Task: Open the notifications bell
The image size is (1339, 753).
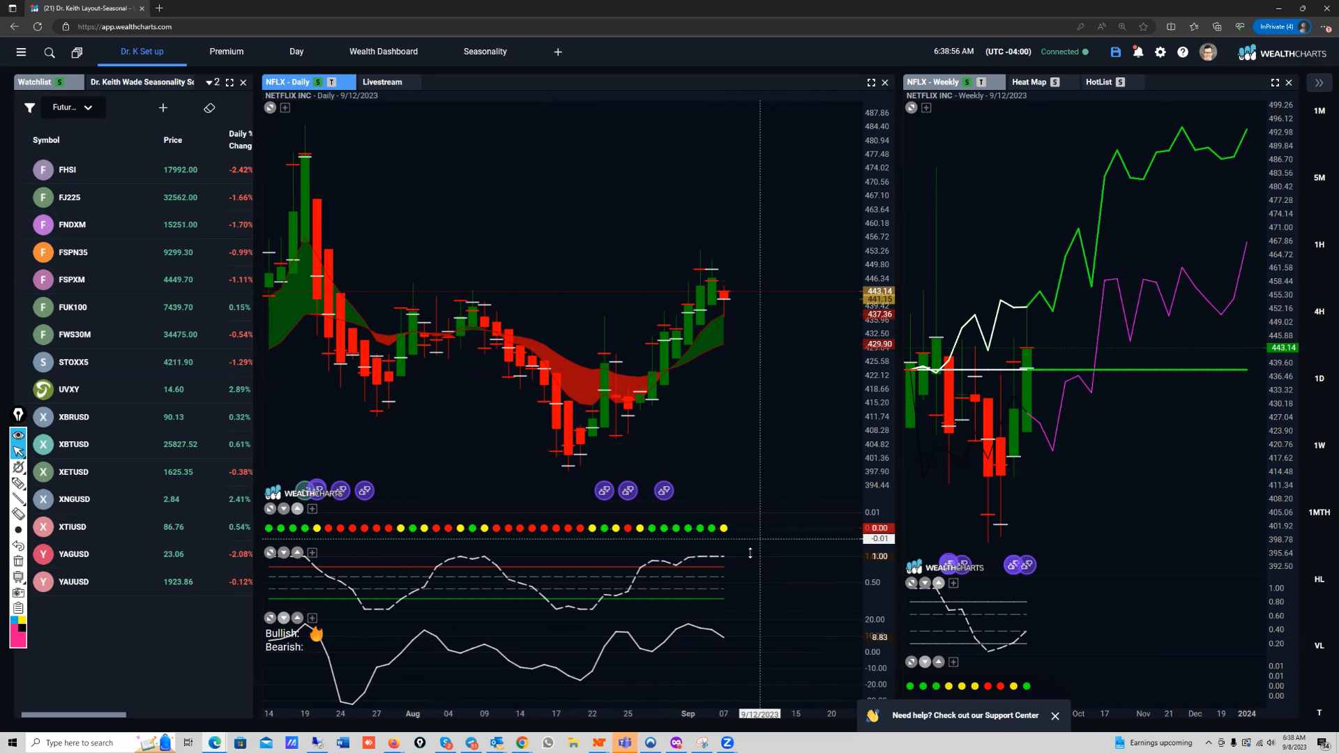Action: [1137, 52]
